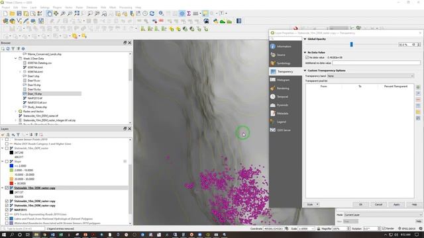Open Windows Start menu

point(4,235)
